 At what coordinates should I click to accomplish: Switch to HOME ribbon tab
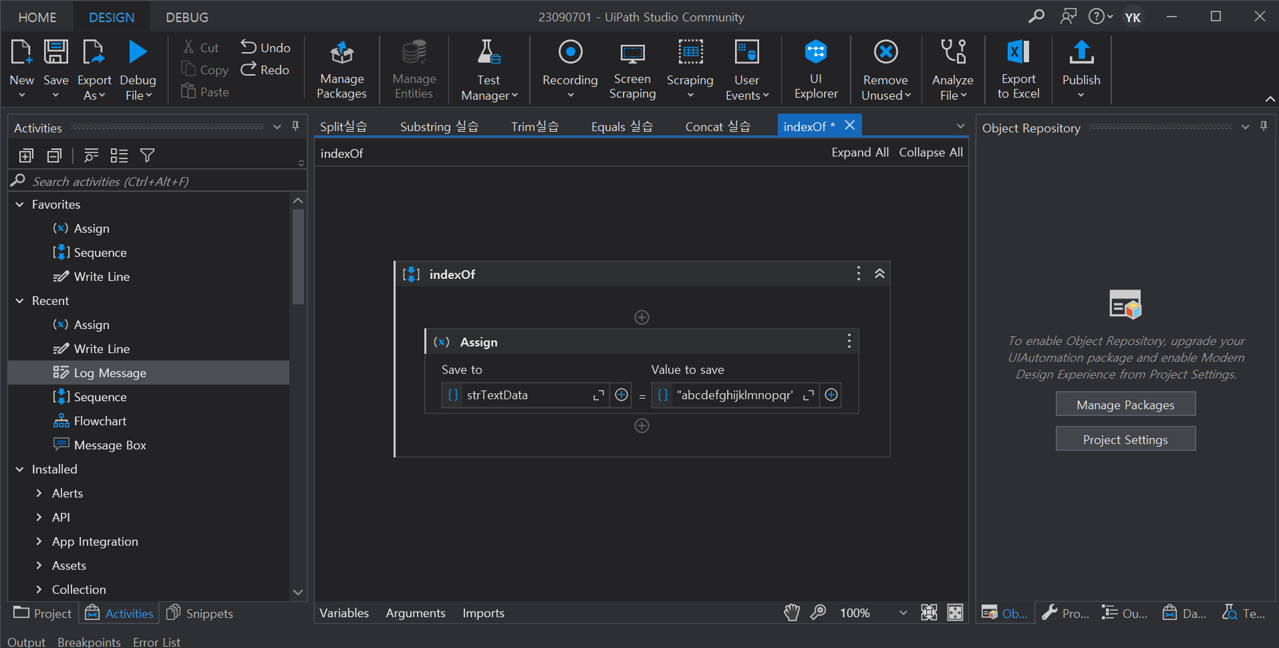tap(37, 17)
